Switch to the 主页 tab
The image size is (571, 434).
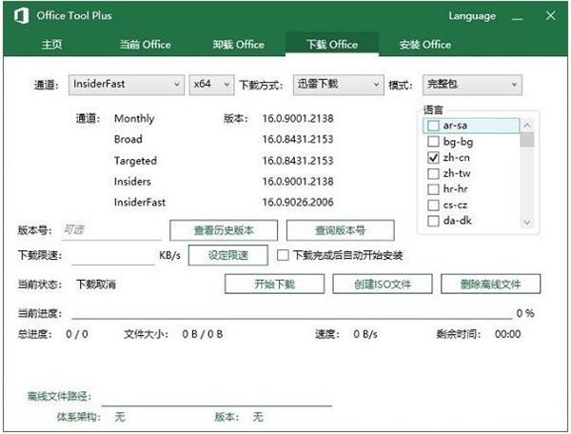coord(51,45)
